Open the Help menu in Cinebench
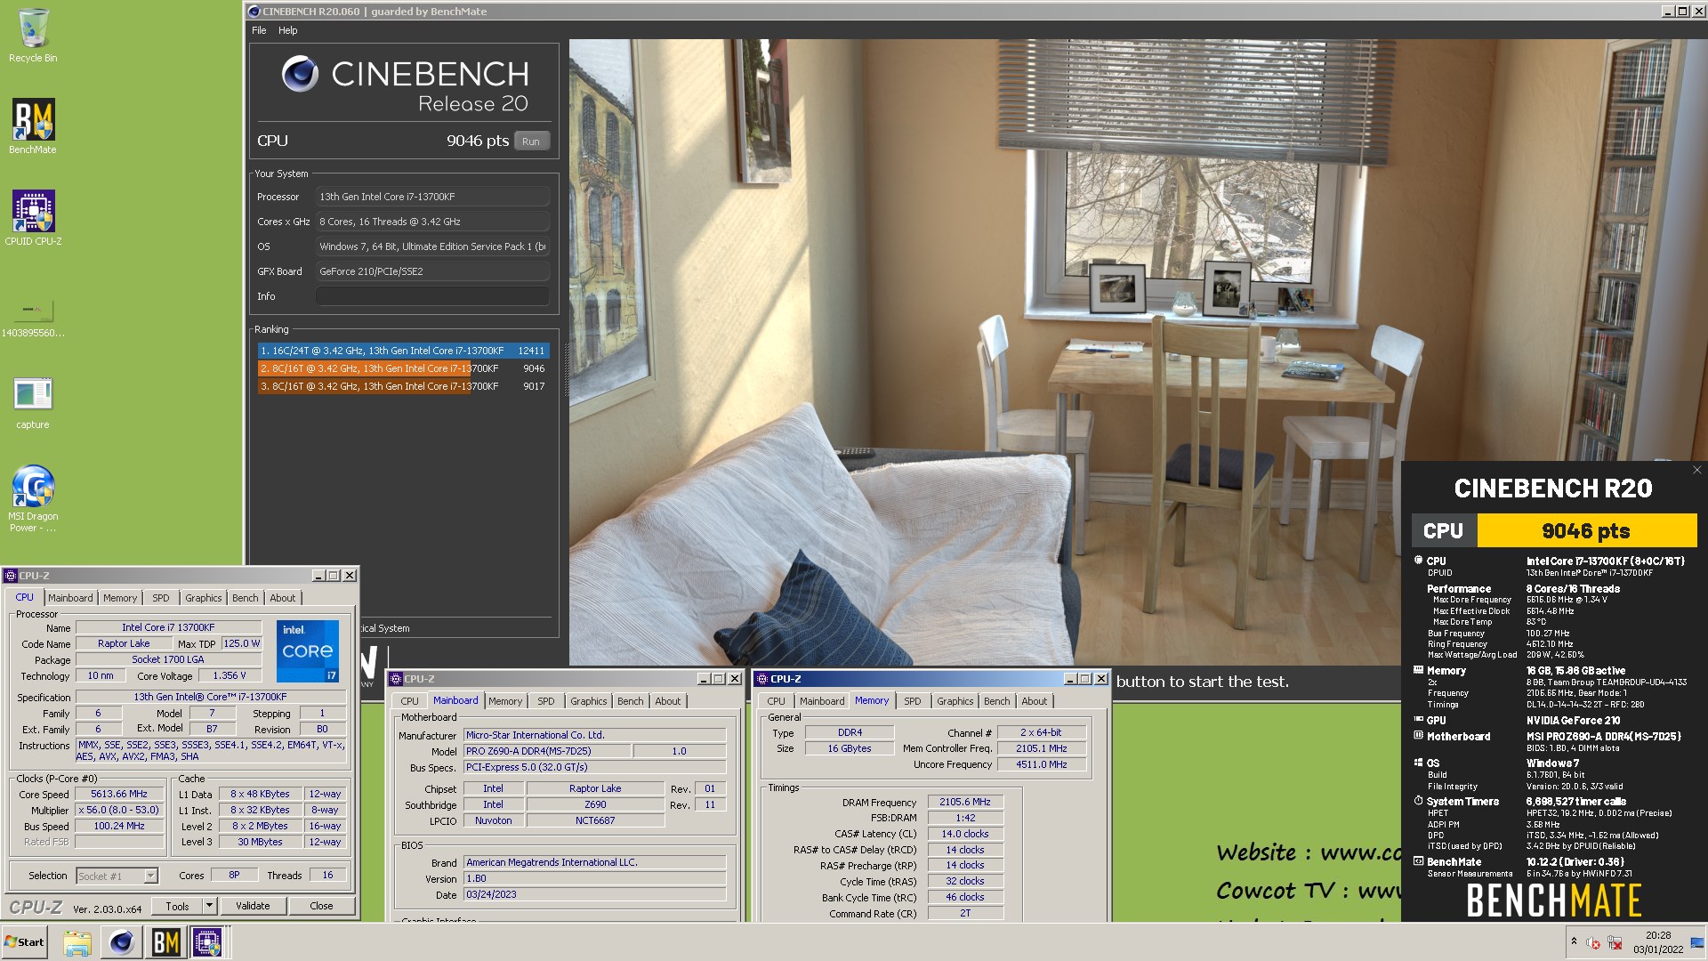The image size is (1708, 961). click(x=287, y=30)
